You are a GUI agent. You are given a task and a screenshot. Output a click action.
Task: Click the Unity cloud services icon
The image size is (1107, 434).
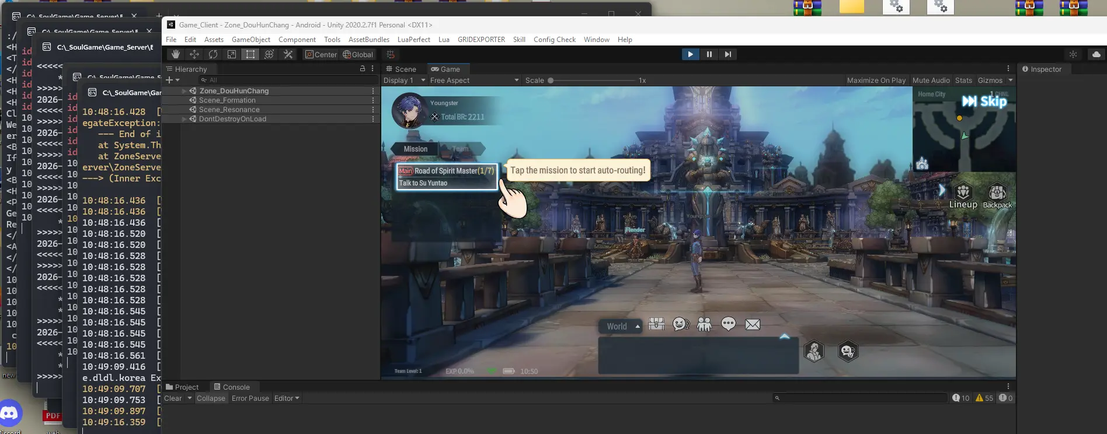pyautogui.click(x=1096, y=54)
